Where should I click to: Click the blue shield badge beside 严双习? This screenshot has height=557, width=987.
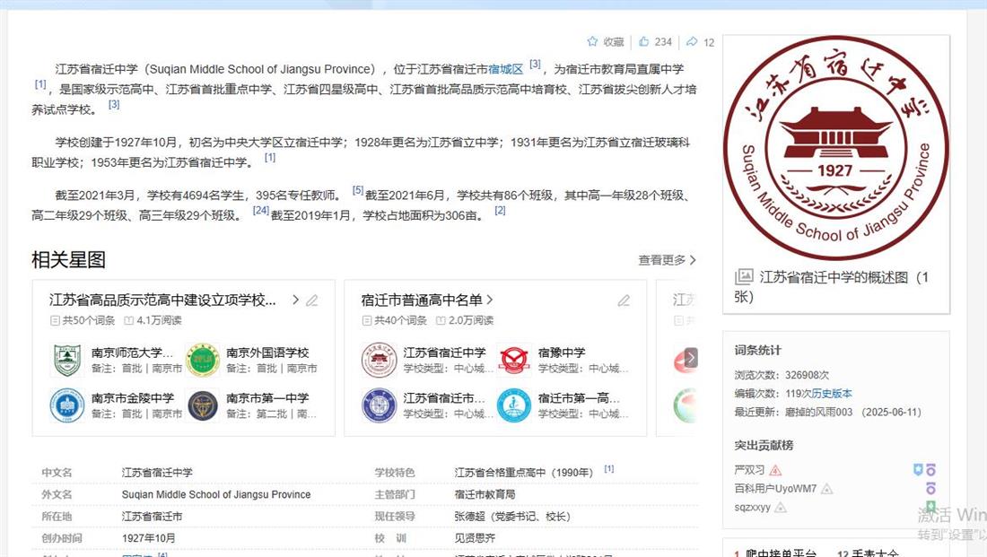pos(919,469)
